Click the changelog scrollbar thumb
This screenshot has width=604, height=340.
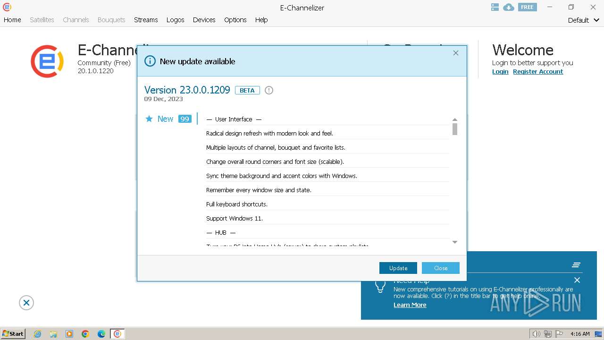[x=455, y=129]
